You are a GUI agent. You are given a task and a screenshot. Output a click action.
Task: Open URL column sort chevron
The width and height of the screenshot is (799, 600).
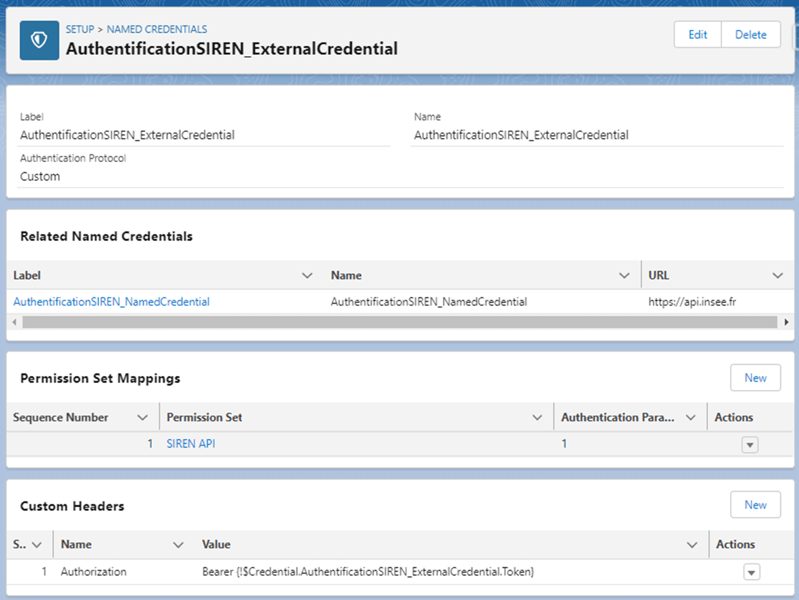pos(778,275)
